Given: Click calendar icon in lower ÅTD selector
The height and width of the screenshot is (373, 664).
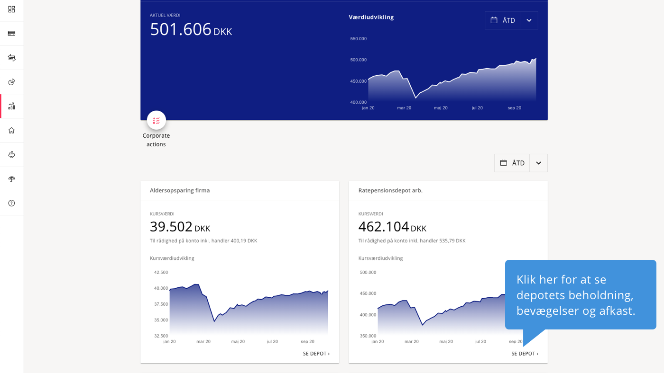Looking at the screenshot, I should pyautogui.click(x=503, y=163).
